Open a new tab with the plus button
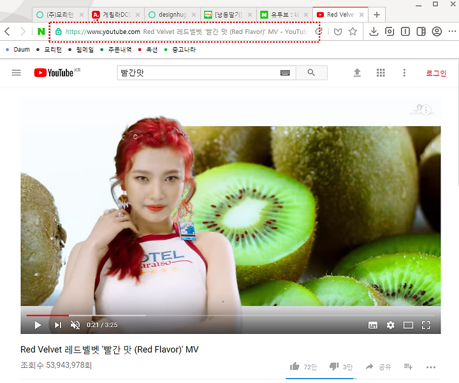 click(377, 15)
